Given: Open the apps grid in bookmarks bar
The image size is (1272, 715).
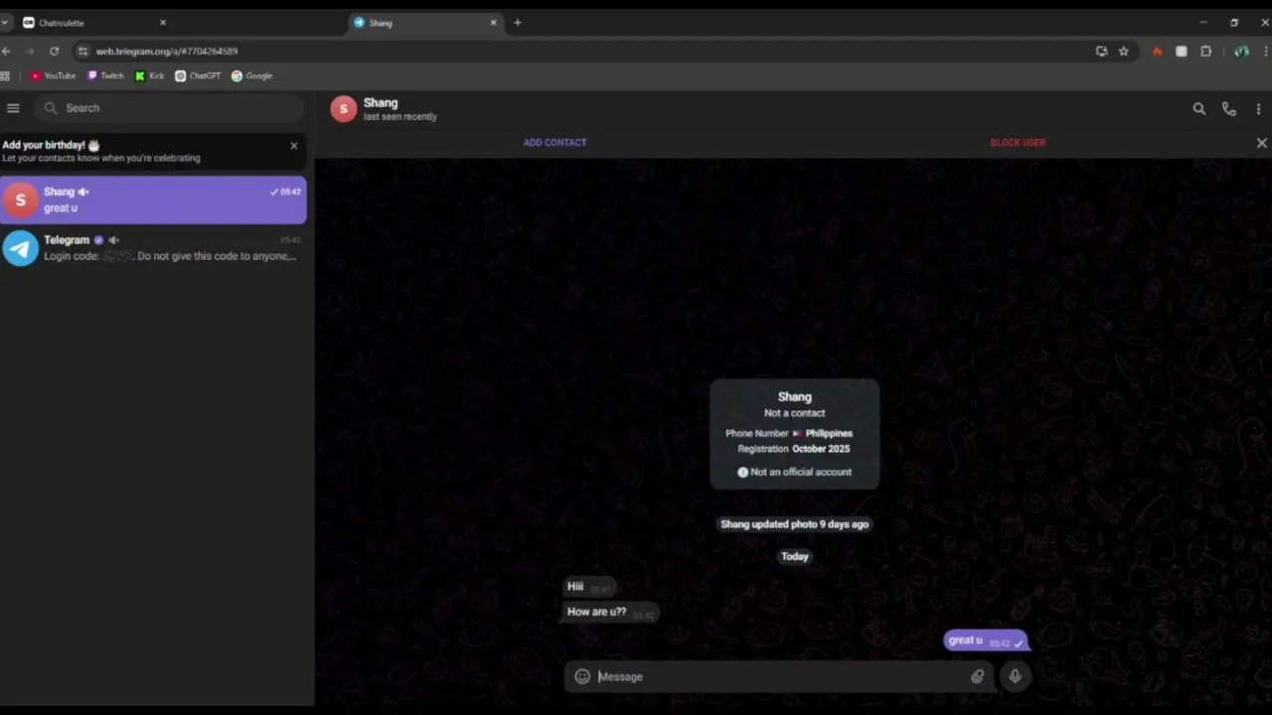Looking at the screenshot, I should point(5,75).
